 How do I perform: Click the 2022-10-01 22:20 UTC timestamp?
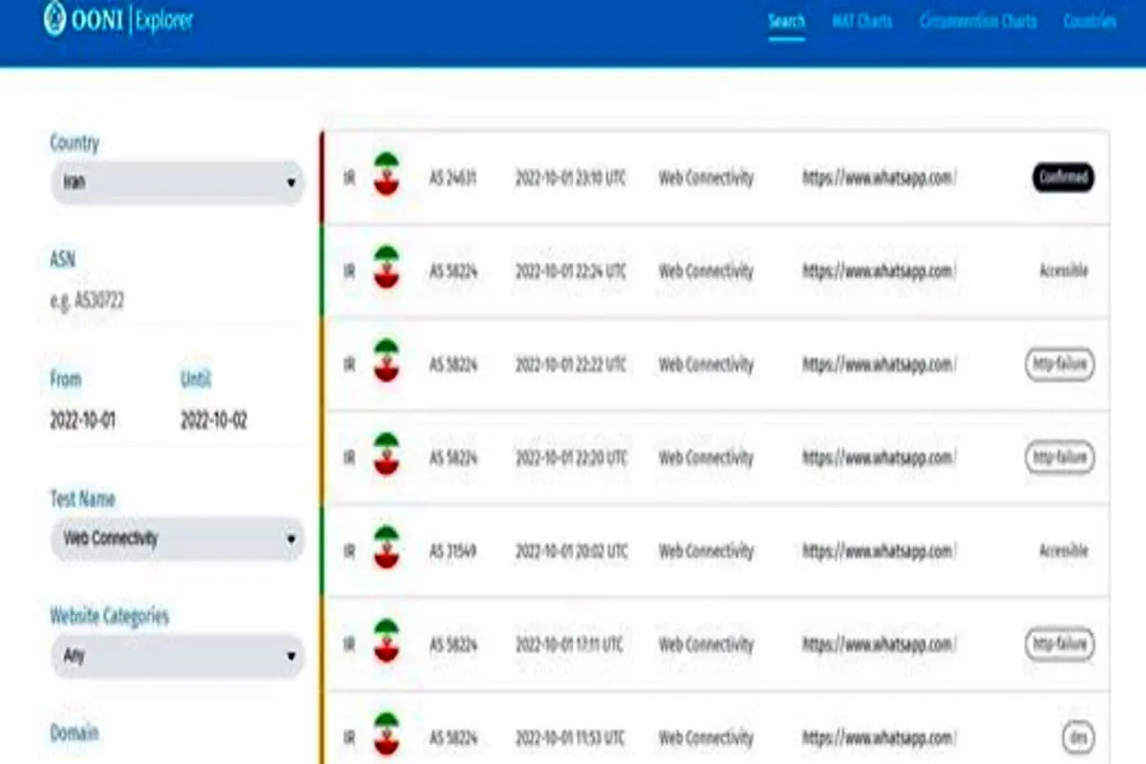571,457
